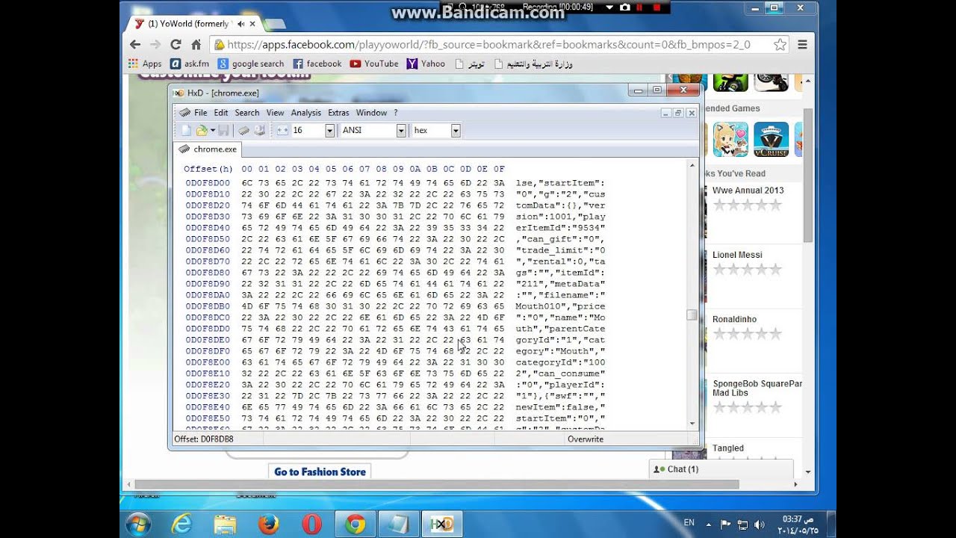The image size is (956, 538).
Task: Open the Analysis menu in HxD
Action: pos(306,113)
